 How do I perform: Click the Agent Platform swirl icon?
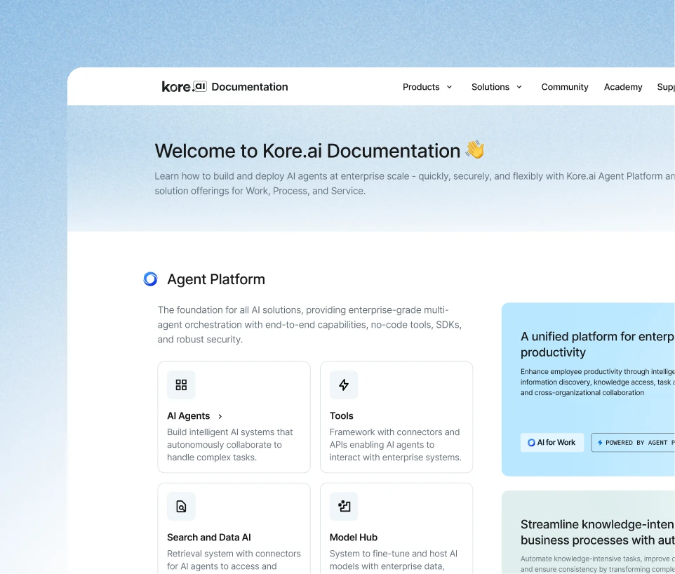pos(150,279)
